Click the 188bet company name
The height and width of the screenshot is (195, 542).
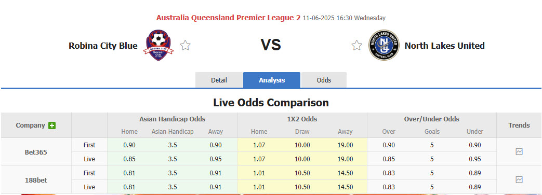[36, 180]
